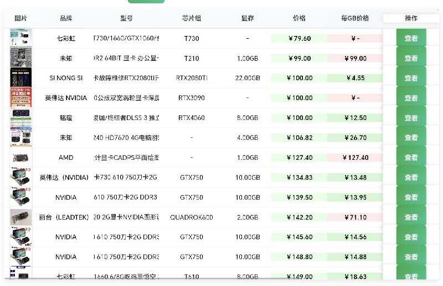
Task: Click the ¥142.20 price cell
Action: (x=299, y=217)
